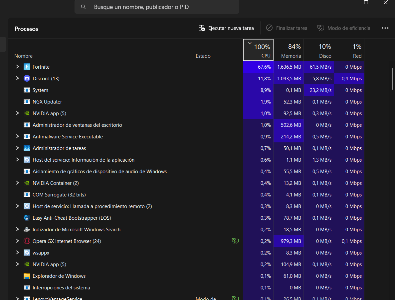Viewport: 395px width, 300px height.
Task: Select Discord's 0,4 Mbps network cell
Action: 349,78
